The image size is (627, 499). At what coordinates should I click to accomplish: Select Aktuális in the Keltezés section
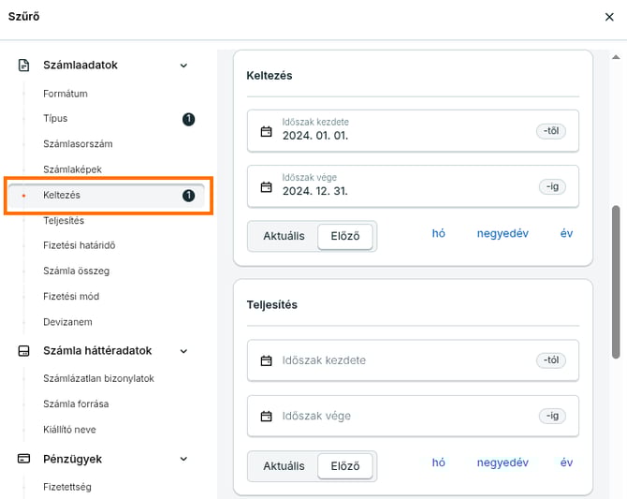tap(284, 236)
